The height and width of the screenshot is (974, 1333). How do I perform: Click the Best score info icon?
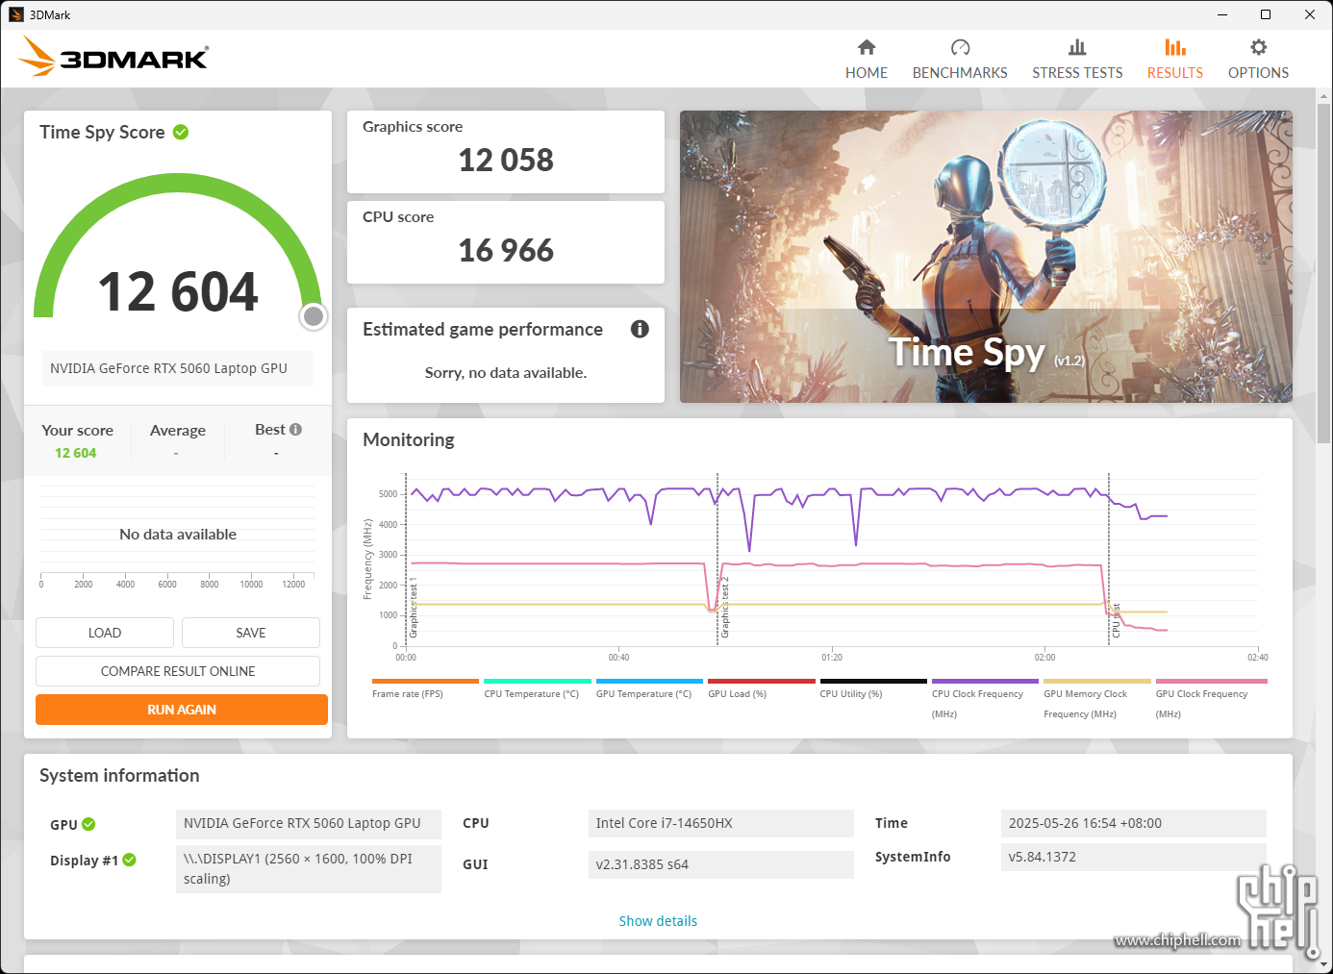click(295, 430)
